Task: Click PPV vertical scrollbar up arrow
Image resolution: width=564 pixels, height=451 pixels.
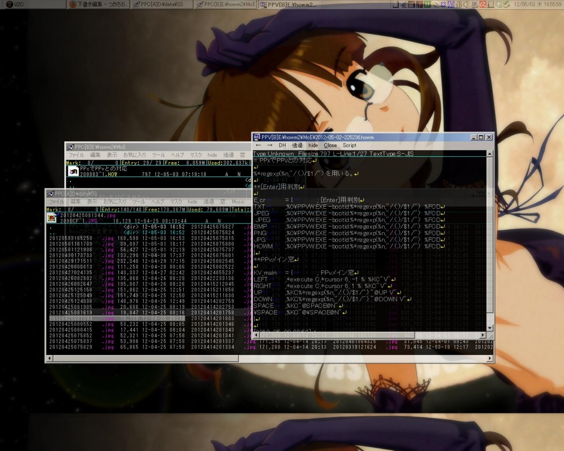Action: click(490, 154)
